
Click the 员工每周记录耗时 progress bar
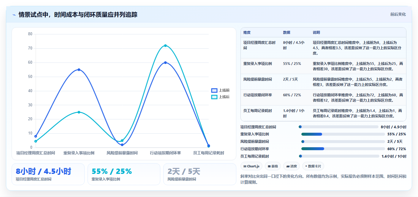click(339, 156)
